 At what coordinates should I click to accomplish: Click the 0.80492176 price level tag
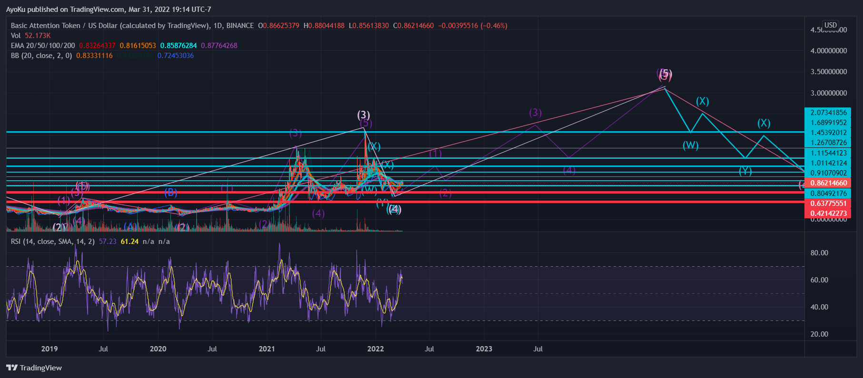tap(828, 194)
